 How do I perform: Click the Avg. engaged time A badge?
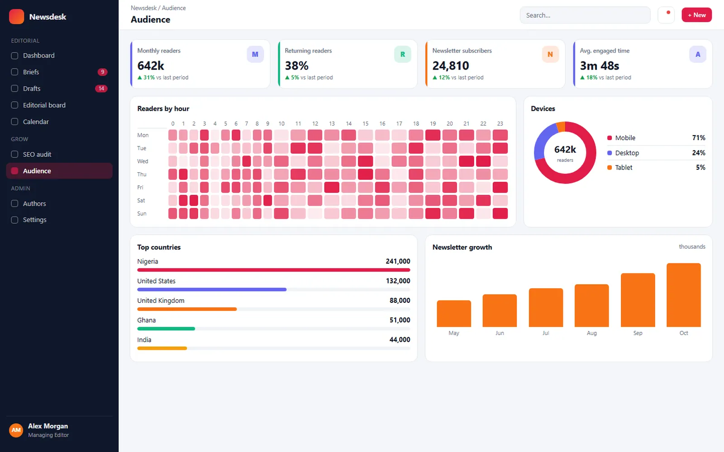click(698, 54)
